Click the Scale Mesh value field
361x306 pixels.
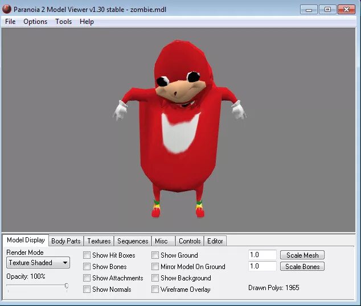[x=262, y=255]
